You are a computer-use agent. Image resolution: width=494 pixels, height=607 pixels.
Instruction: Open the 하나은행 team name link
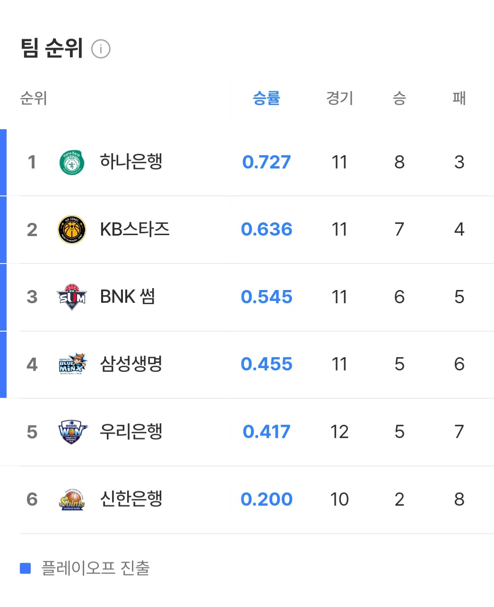click(x=131, y=162)
